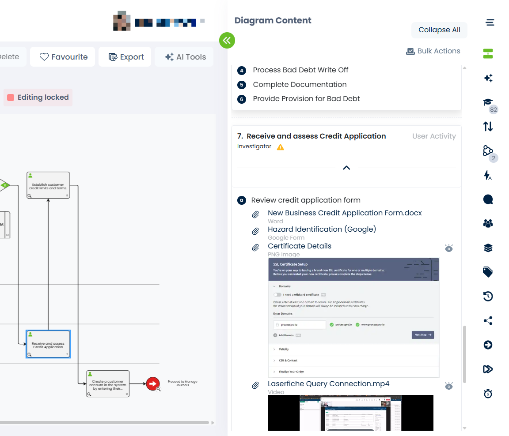Click the sparkle AI icon in sidebar
The height and width of the screenshot is (436, 509).
click(x=488, y=78)
